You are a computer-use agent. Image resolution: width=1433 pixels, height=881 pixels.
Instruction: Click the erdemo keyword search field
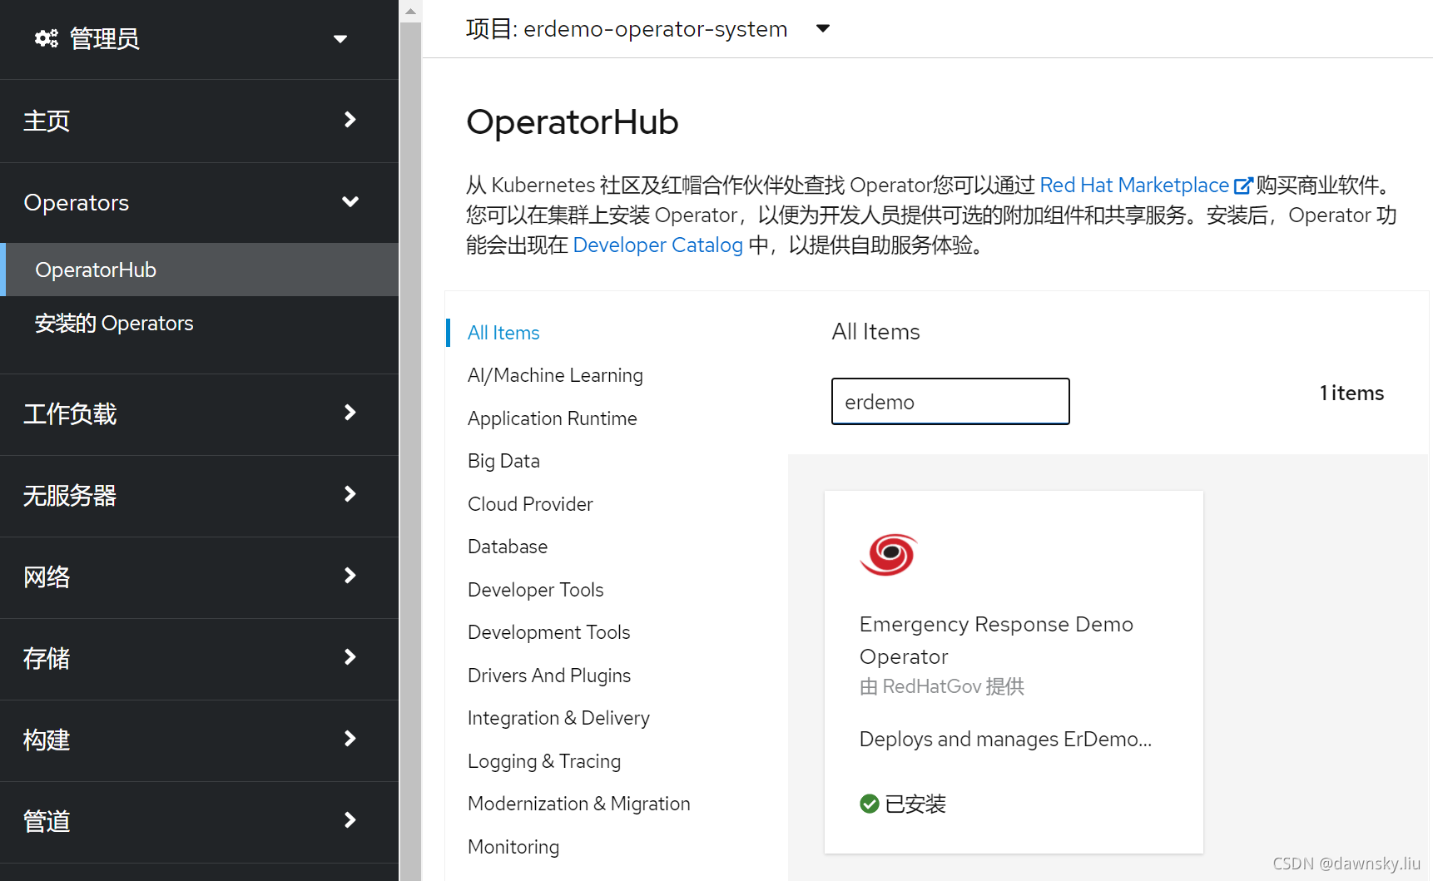click(x=950, y=402)
